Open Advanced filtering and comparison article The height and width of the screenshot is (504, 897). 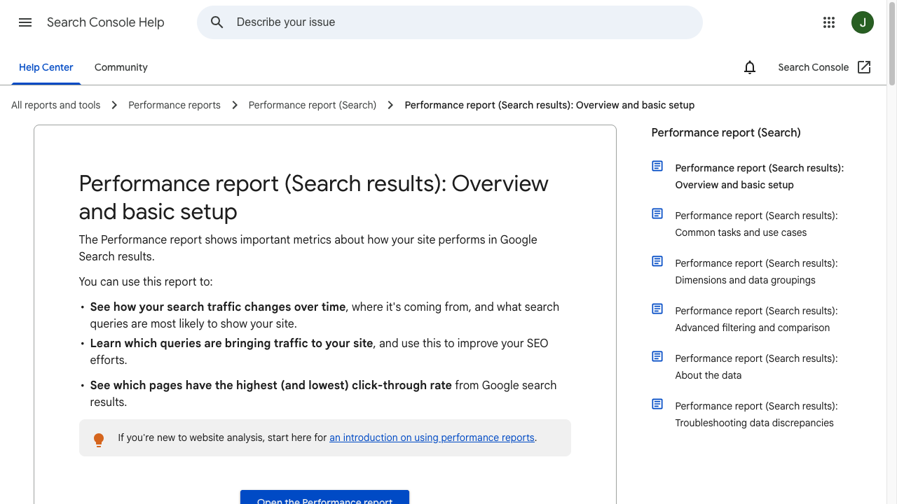(x=756, y=319)
